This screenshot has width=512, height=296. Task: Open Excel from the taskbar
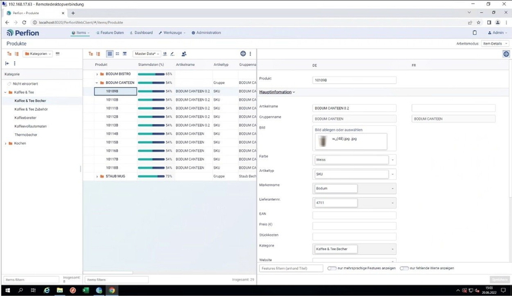[x=86, y=290]
